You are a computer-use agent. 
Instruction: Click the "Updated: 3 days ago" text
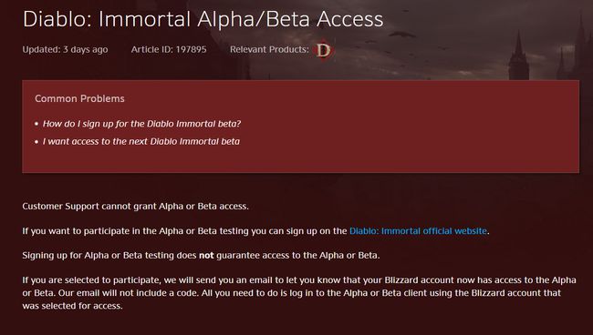pos(65,49)
